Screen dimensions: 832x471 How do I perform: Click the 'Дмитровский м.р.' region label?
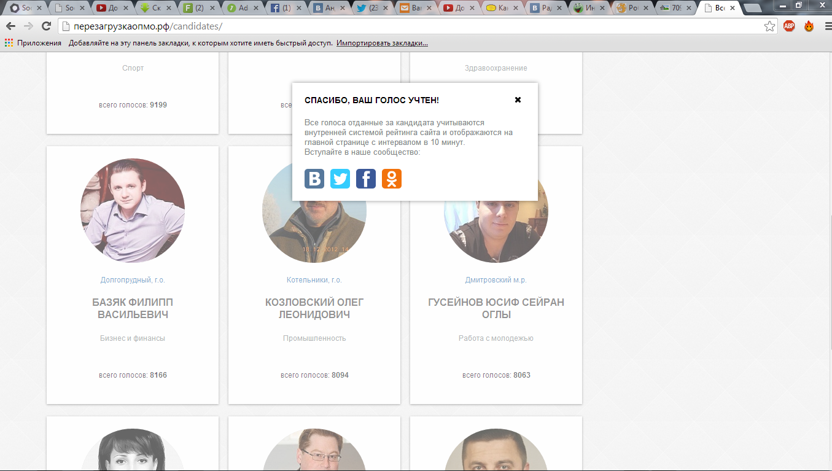pyautogui.click(x=496, y=280)
